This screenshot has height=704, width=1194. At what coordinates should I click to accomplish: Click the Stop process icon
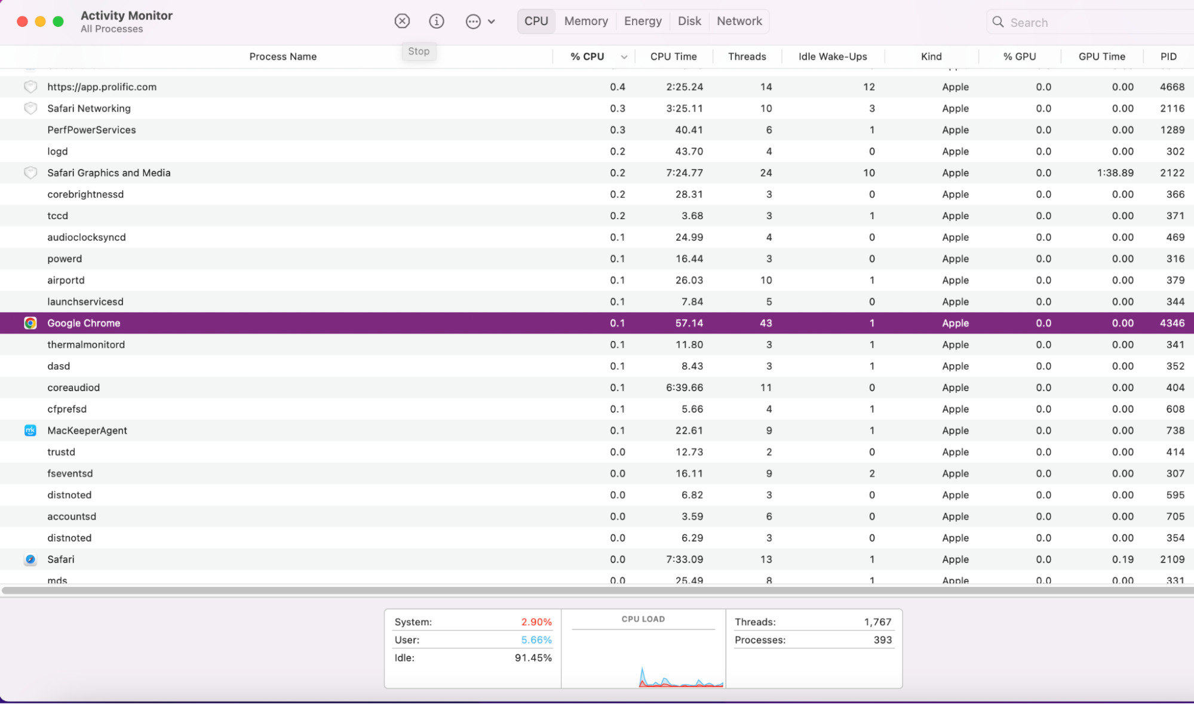point(402,21)
